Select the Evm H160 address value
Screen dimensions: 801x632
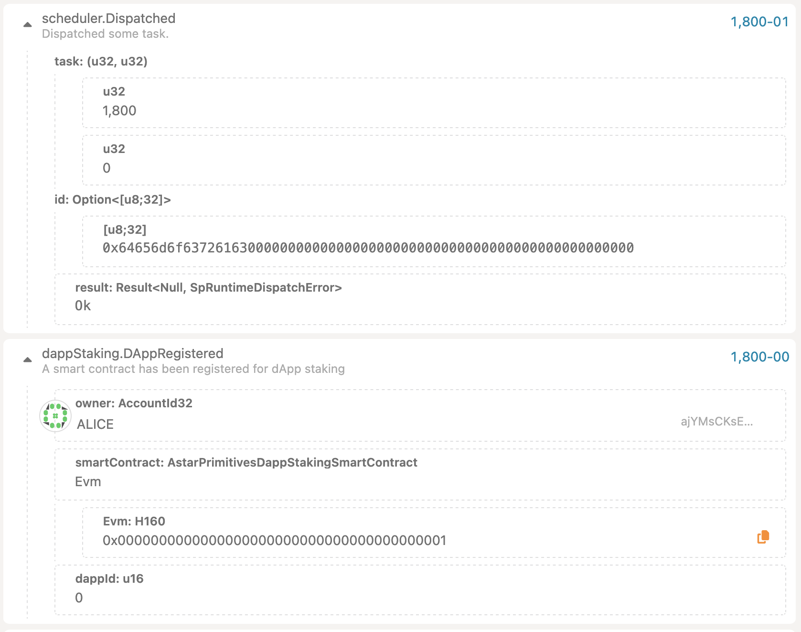[x=275, y=541]
